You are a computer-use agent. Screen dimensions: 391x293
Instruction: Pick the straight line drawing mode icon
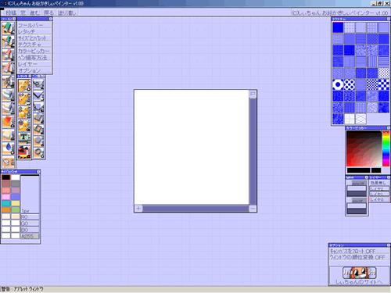tap(38, 96)
